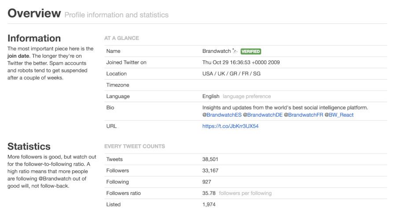Viewport: 396px width, 220px height.
Task: Click the EVERY TWEET COUNTS table header
Action: tap(134, 146)
